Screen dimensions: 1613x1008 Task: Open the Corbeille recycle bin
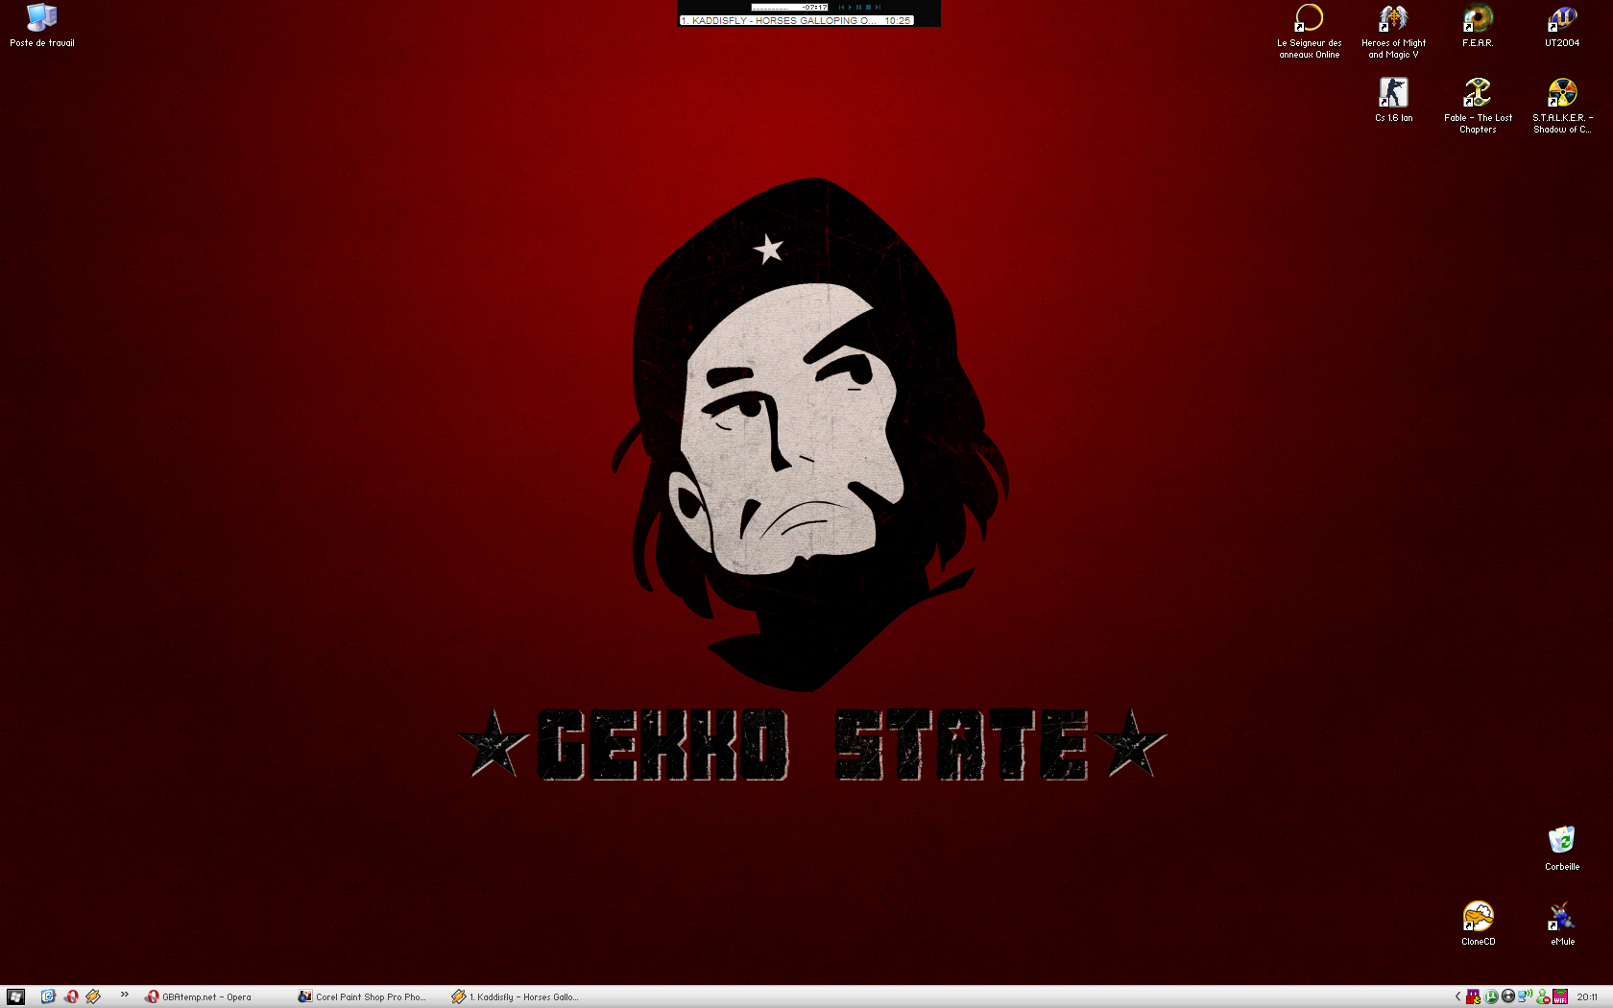coord(1562,848)
